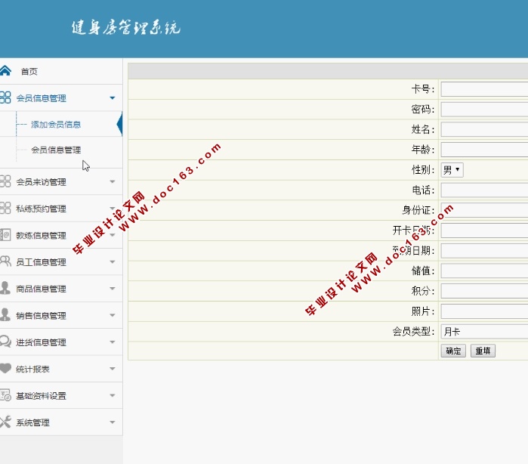The image size is (528, 464).
Task: Select 会员来访管理 menu label
Action: [x=41, y=182]
